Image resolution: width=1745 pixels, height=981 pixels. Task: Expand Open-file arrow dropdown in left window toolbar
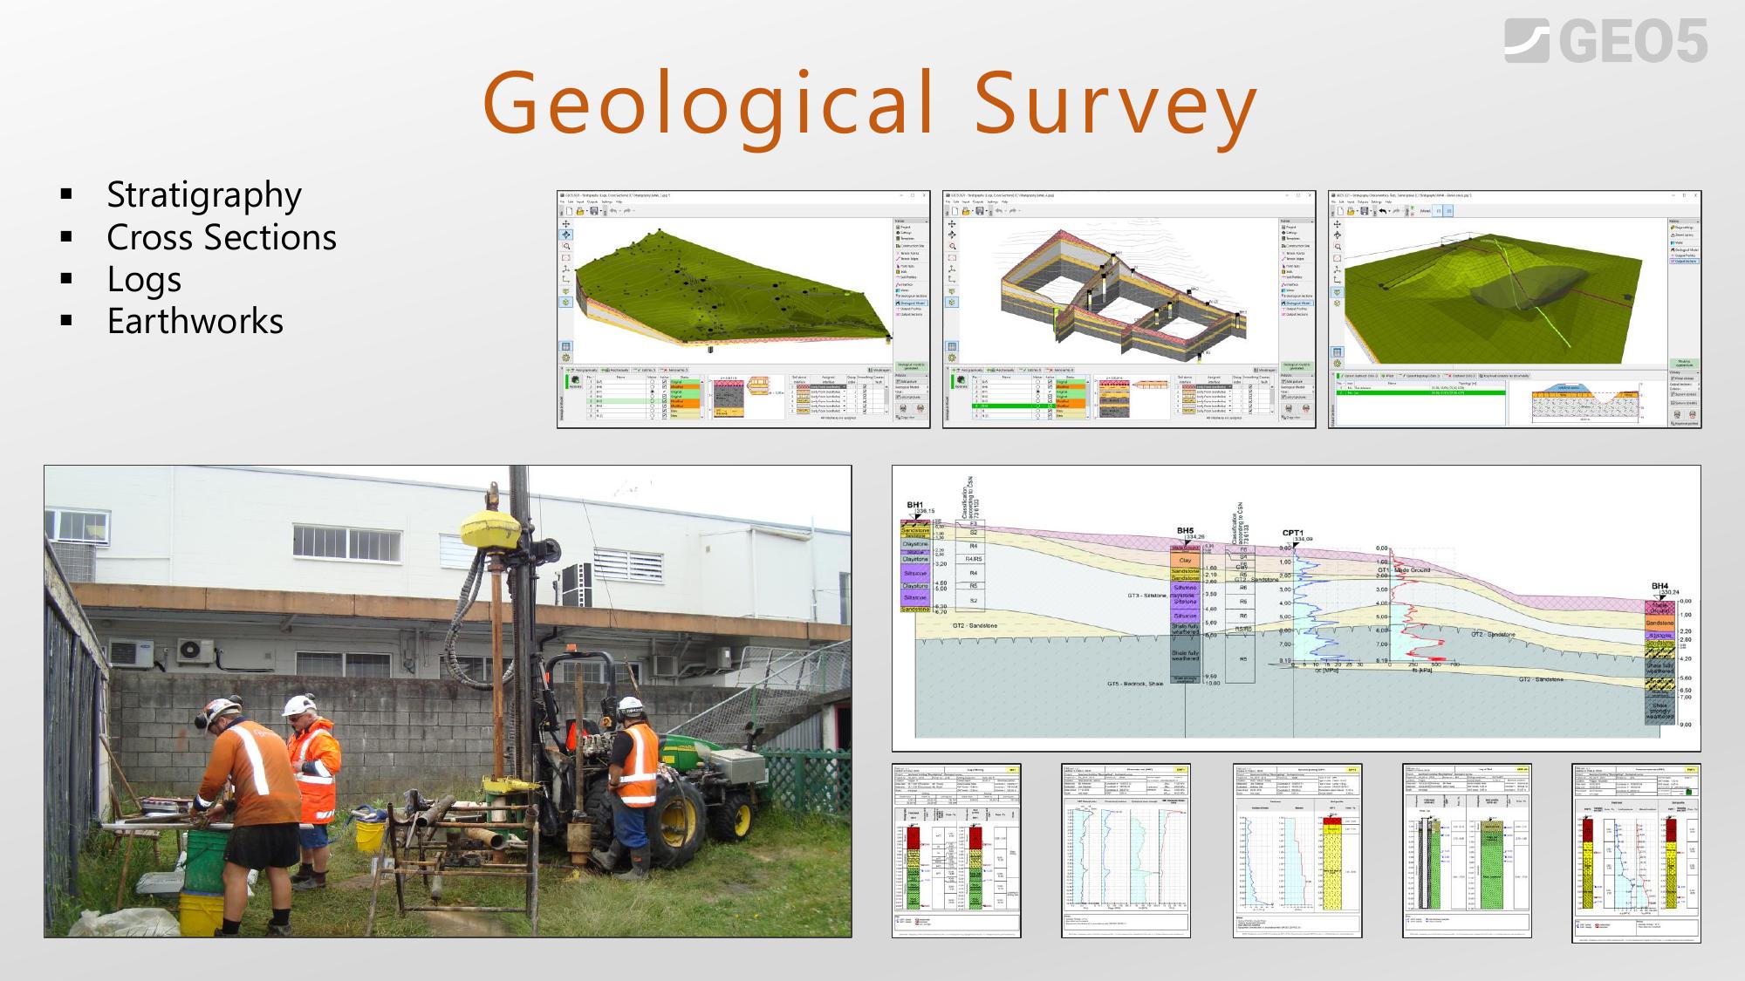pos(587,211)
